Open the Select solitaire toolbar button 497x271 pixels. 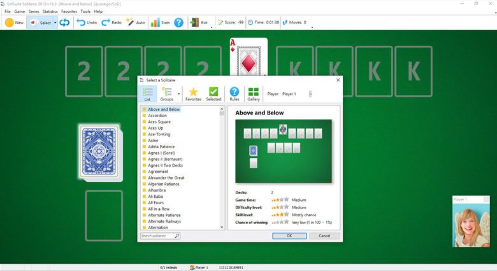coord(40,22)
